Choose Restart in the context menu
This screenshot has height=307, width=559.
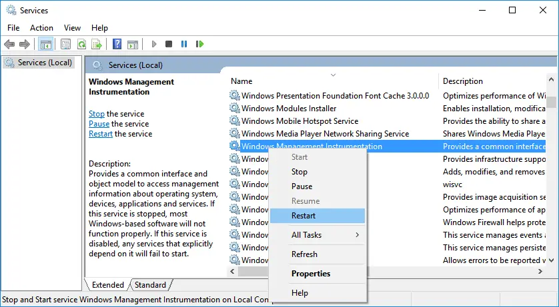pyautogui.click(x=318, y=216)
